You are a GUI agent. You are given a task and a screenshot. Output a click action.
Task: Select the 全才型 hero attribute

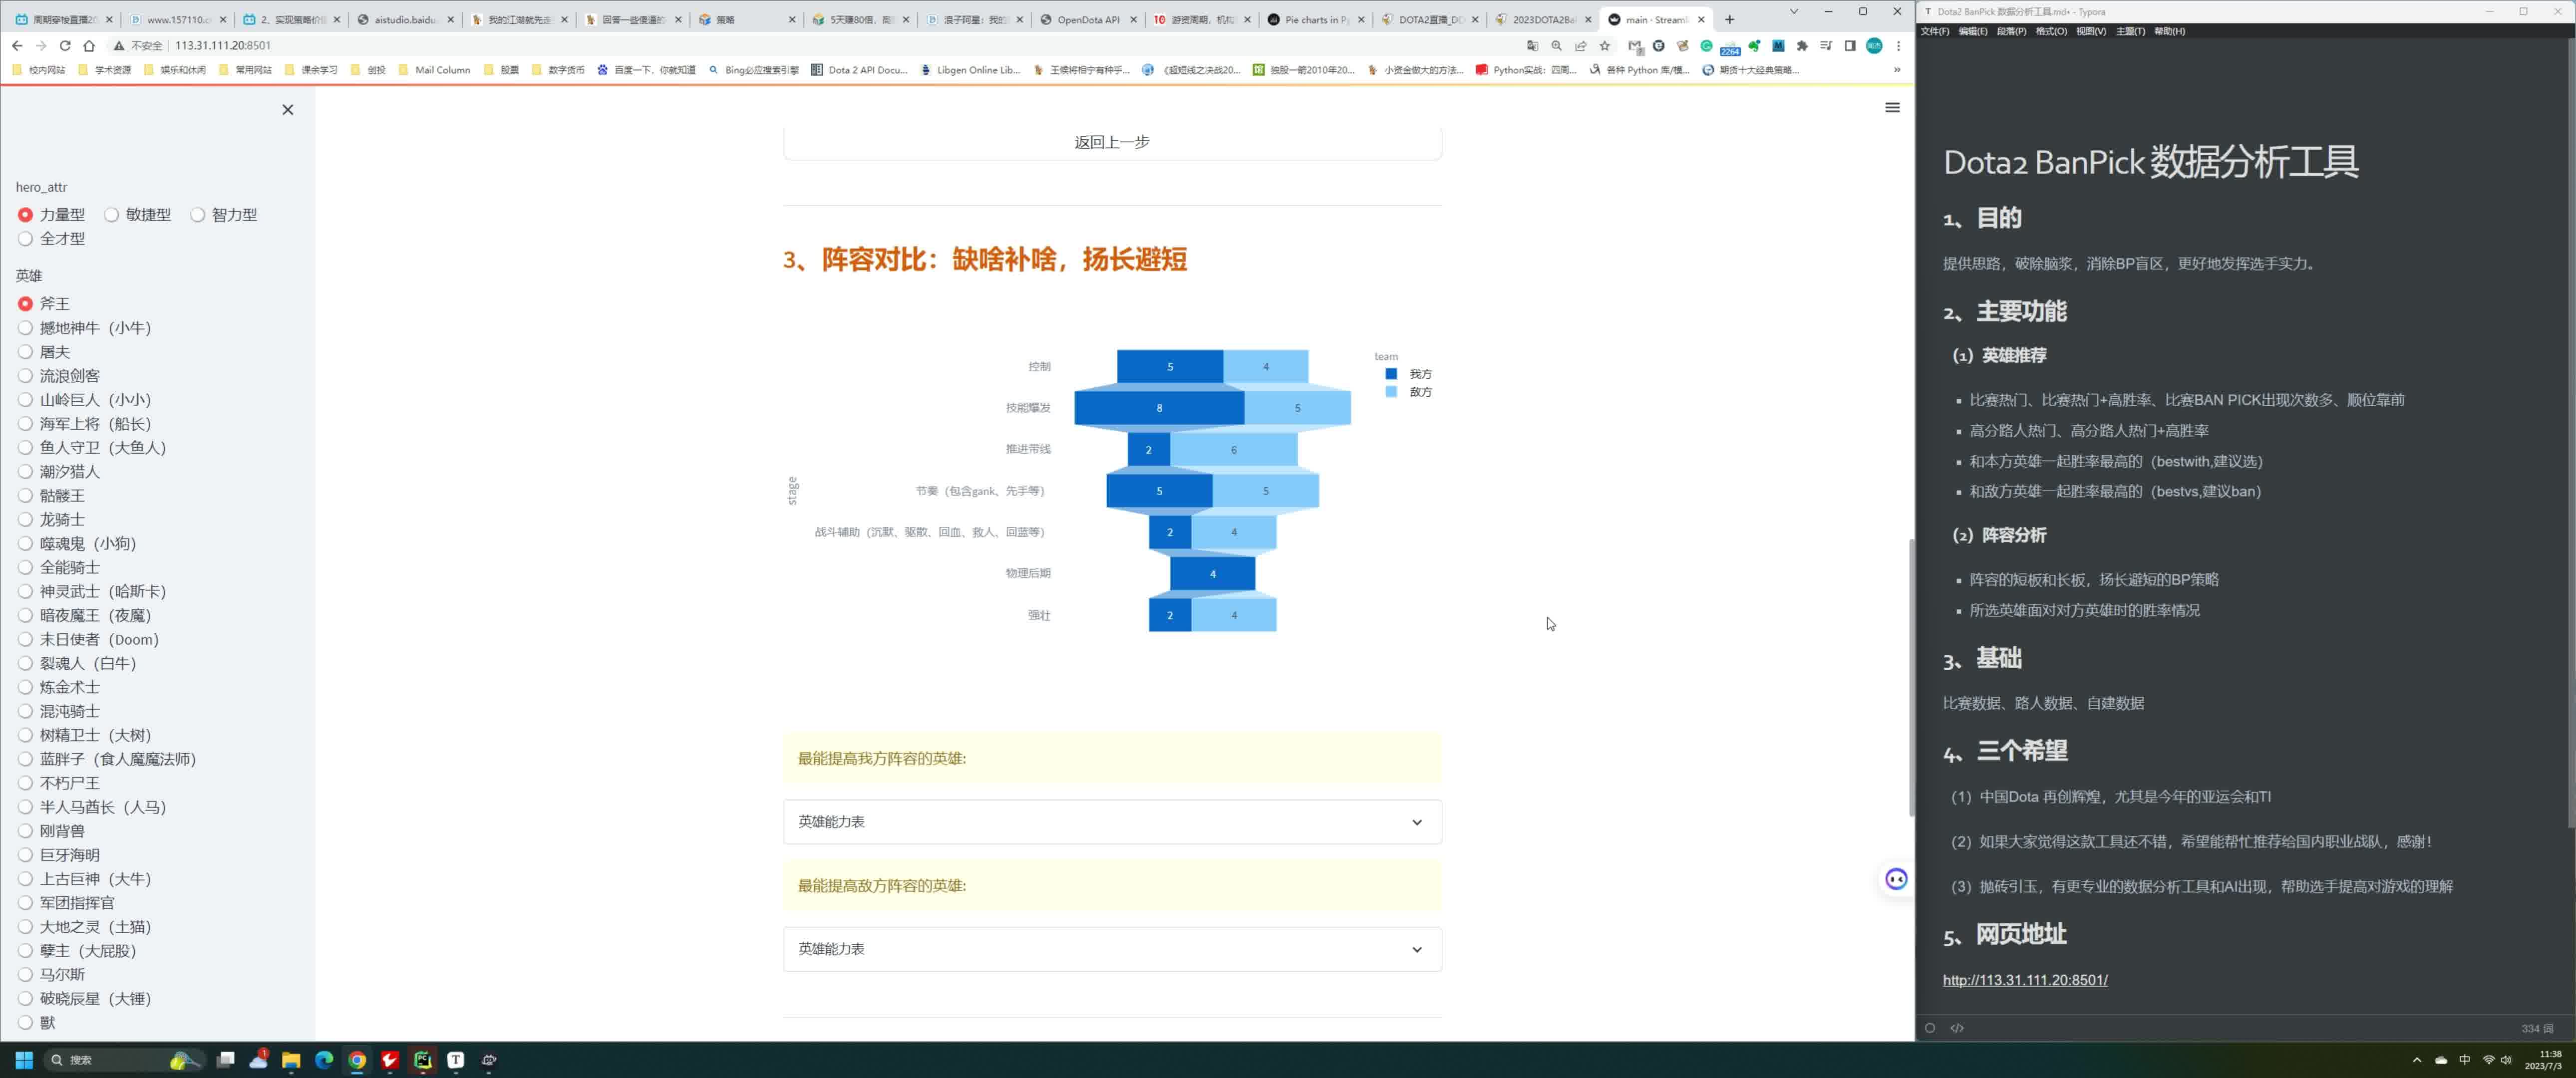[52, 239]
